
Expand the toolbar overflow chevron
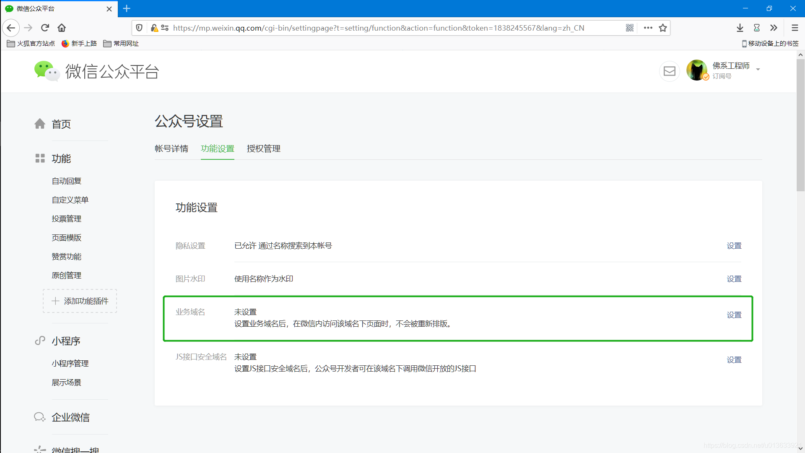774,28
